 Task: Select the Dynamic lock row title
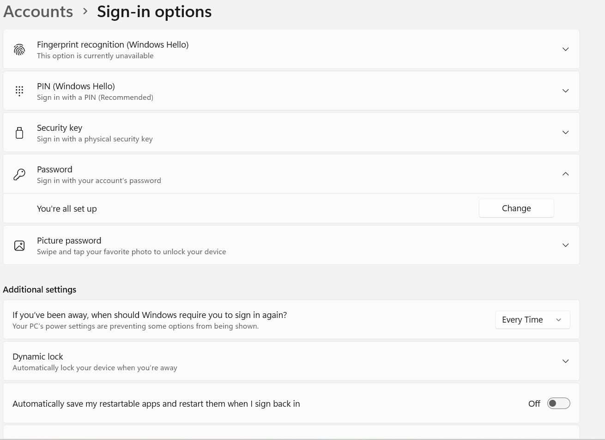pyautogui.click(x=38, y=357)
